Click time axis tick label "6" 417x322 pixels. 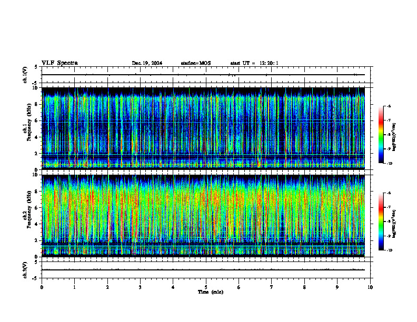tap(239, 287)
